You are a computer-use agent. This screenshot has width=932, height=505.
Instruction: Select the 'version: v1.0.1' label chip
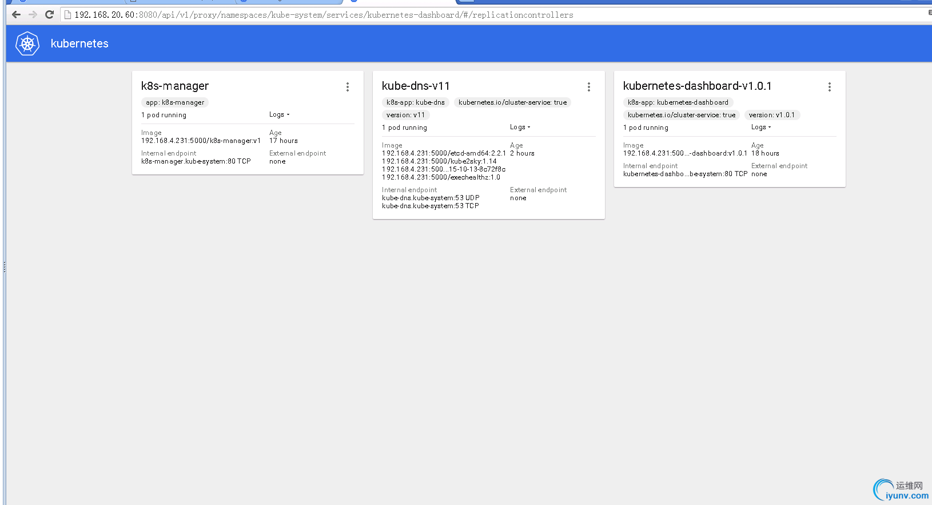click(772, 115)
